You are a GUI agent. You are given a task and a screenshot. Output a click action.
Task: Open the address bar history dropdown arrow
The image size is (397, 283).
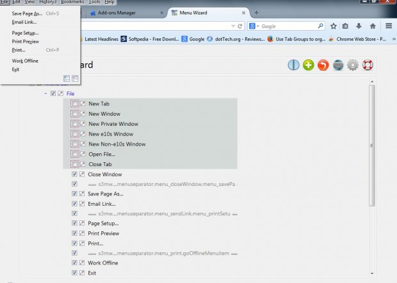pyautogui.click(x=233, y=26)
